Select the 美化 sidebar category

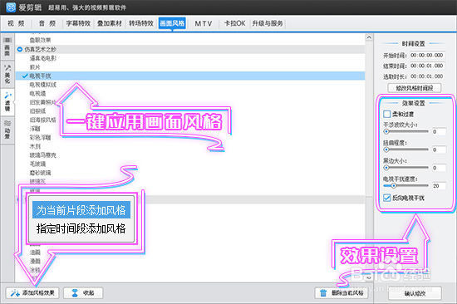(7, 74)
